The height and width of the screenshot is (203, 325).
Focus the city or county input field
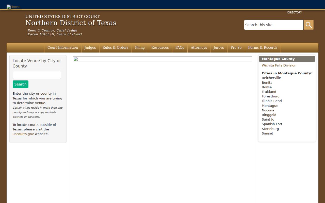[x=37, y=75]
